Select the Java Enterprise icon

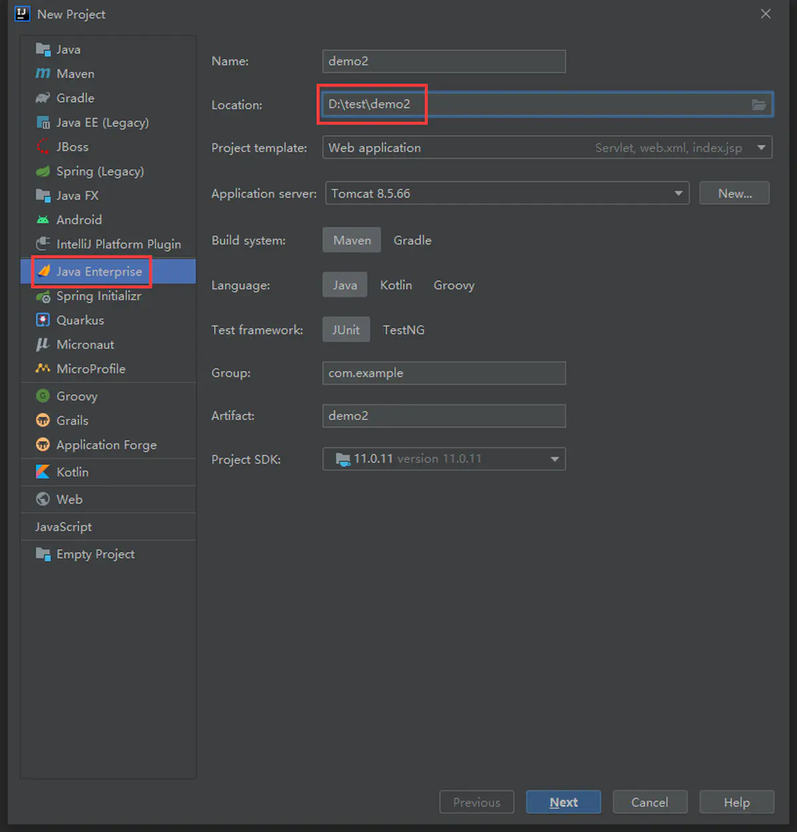[44, 271]
